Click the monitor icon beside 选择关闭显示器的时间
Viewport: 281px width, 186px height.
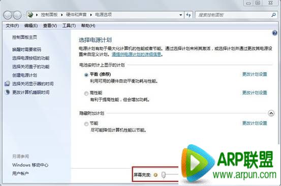point(7,83)
